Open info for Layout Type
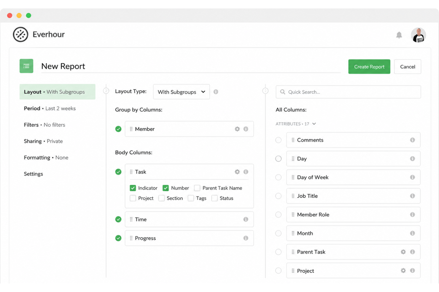This screenshot has width=439, height=292. (x=216, y=92)
